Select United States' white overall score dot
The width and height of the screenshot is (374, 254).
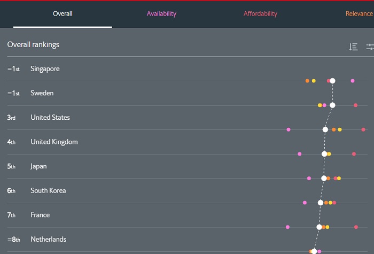coord(325,129)
